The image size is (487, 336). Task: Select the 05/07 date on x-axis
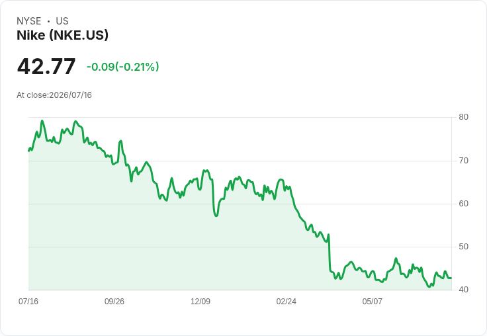click(x=372, y=301)
